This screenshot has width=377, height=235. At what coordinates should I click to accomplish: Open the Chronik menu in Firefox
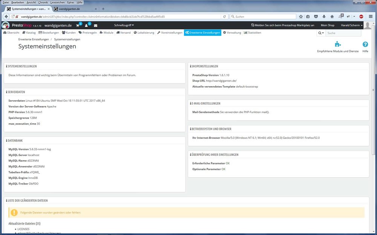pos(43,2)
